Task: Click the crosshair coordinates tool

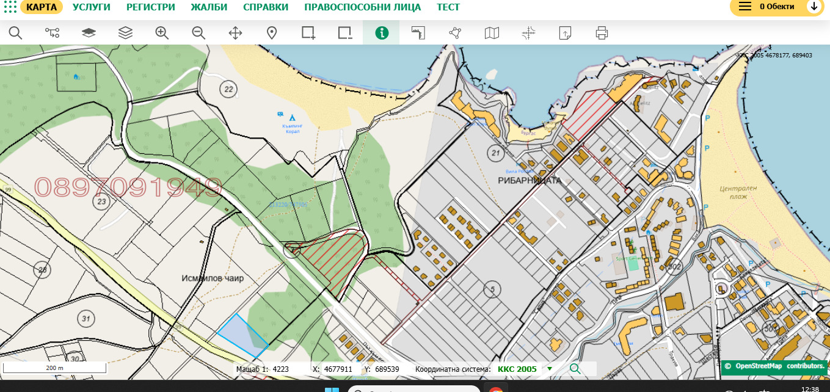Action: pos(528,33)
